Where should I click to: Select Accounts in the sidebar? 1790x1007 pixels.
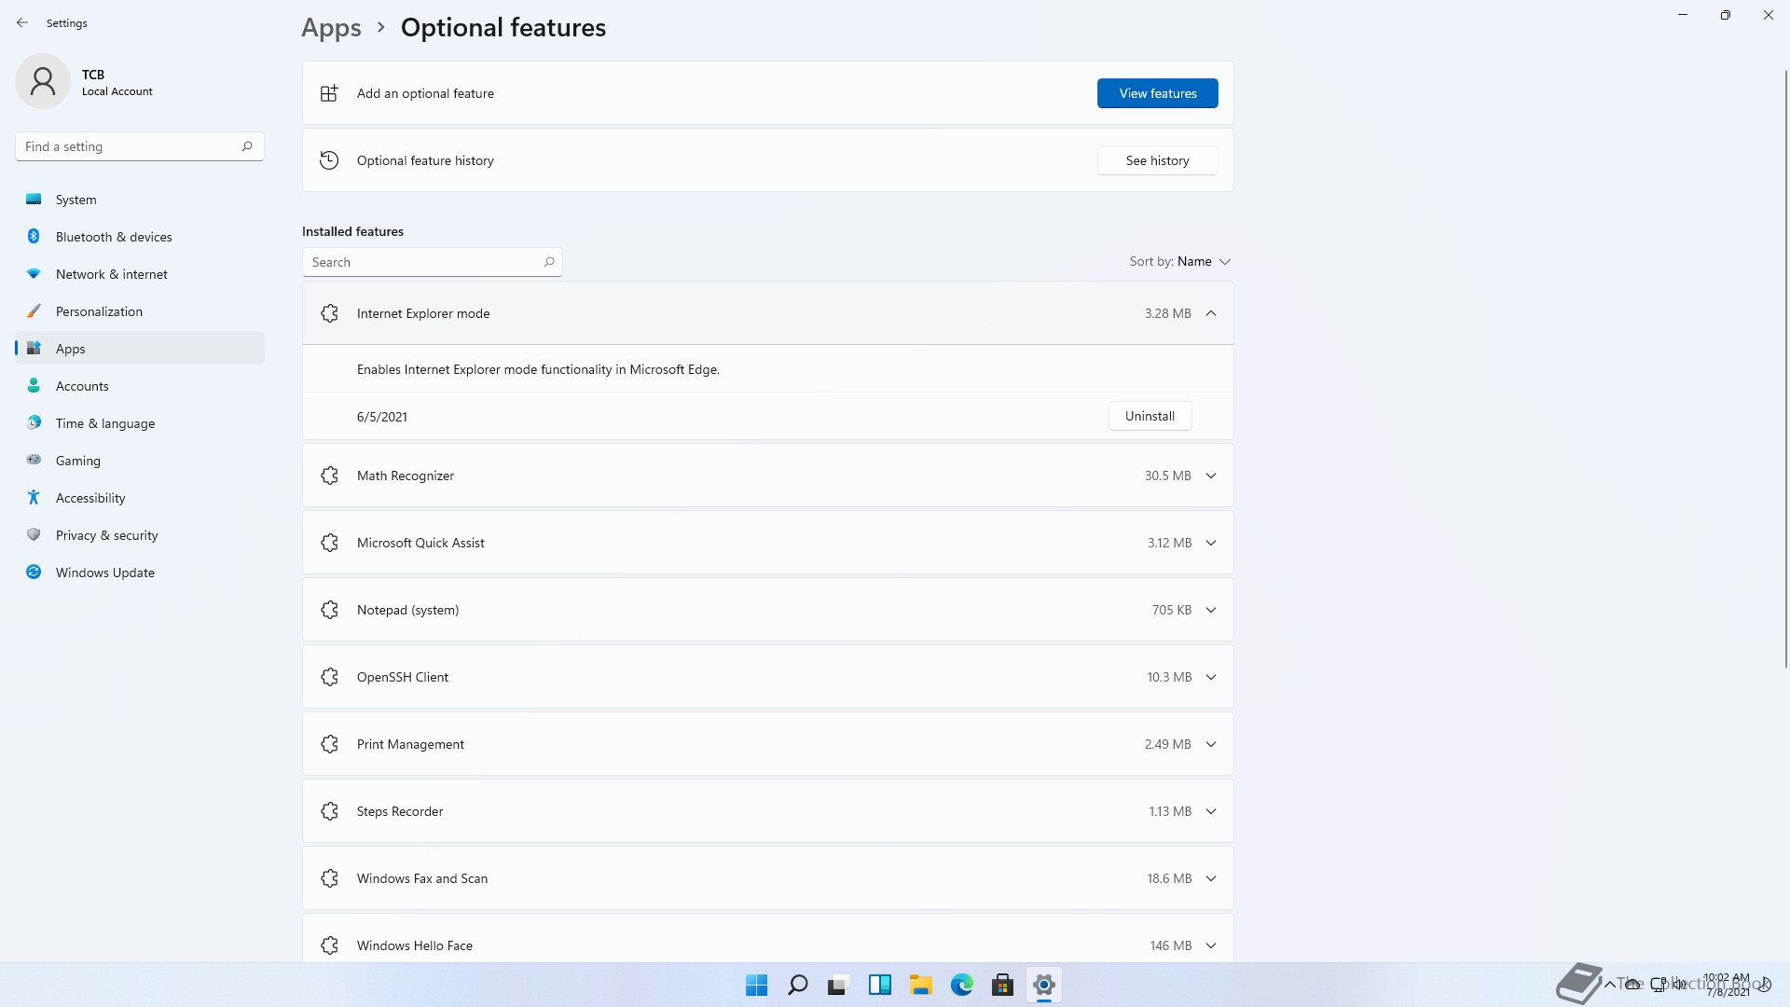pos(140,386)
